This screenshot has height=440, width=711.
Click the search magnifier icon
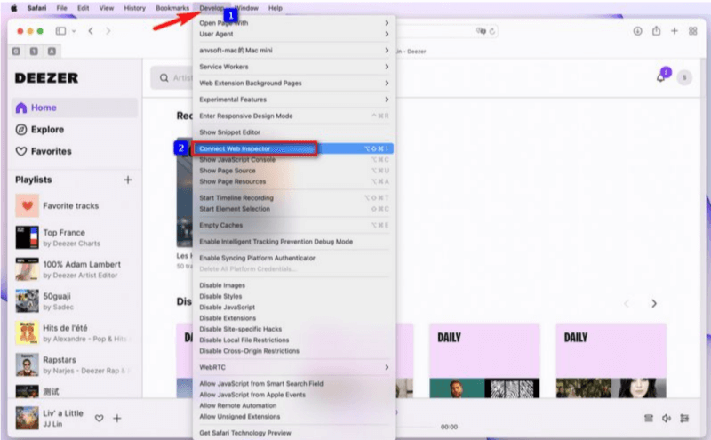[164, 78]
